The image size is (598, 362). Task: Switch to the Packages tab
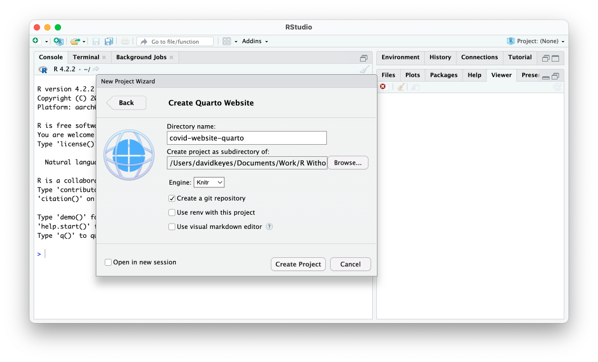pos(443,75)
